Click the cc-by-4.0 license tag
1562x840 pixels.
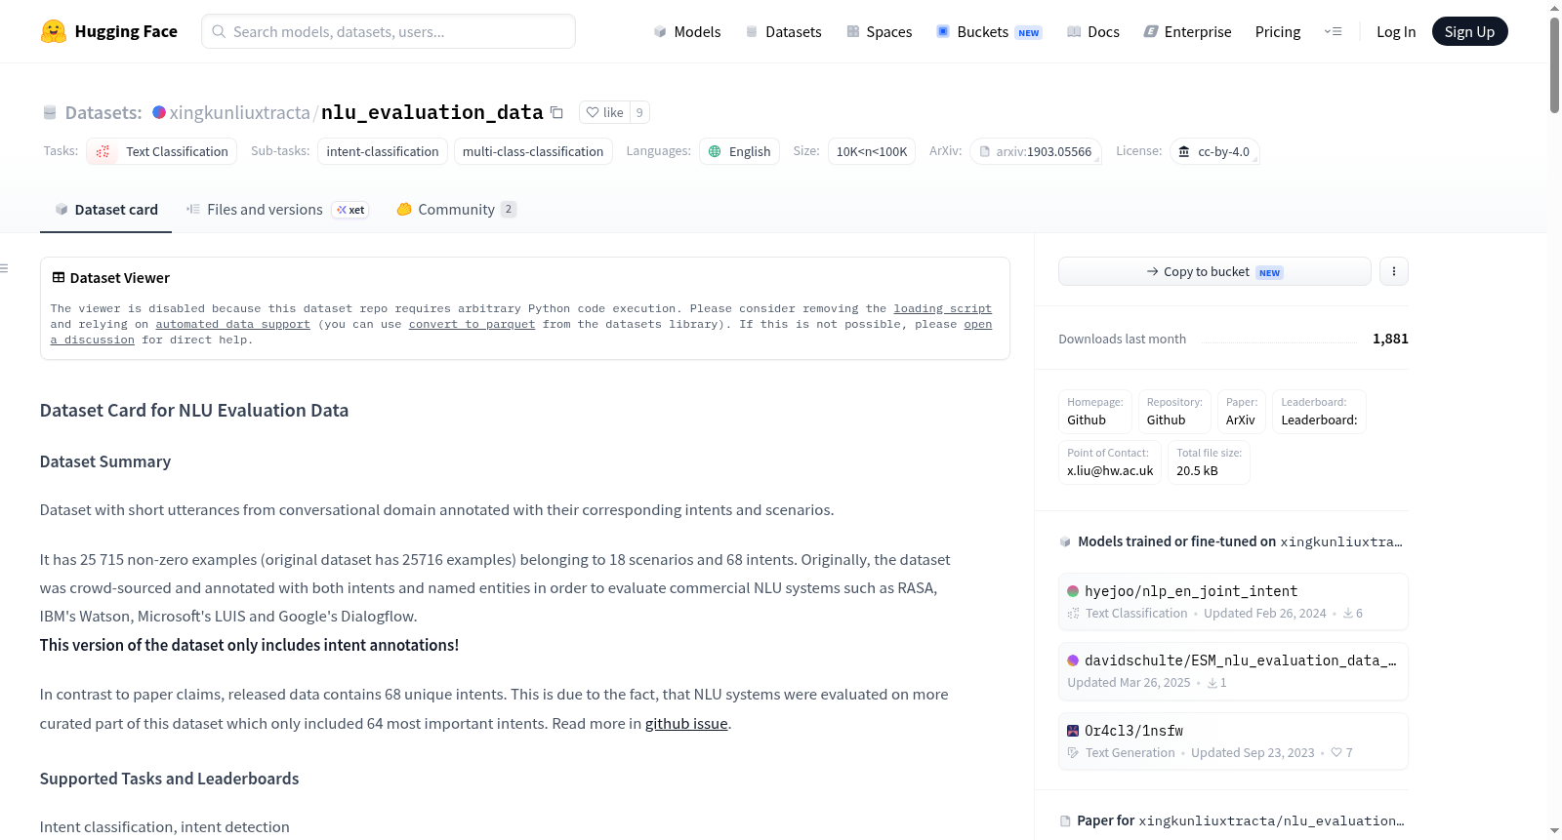1214,151
